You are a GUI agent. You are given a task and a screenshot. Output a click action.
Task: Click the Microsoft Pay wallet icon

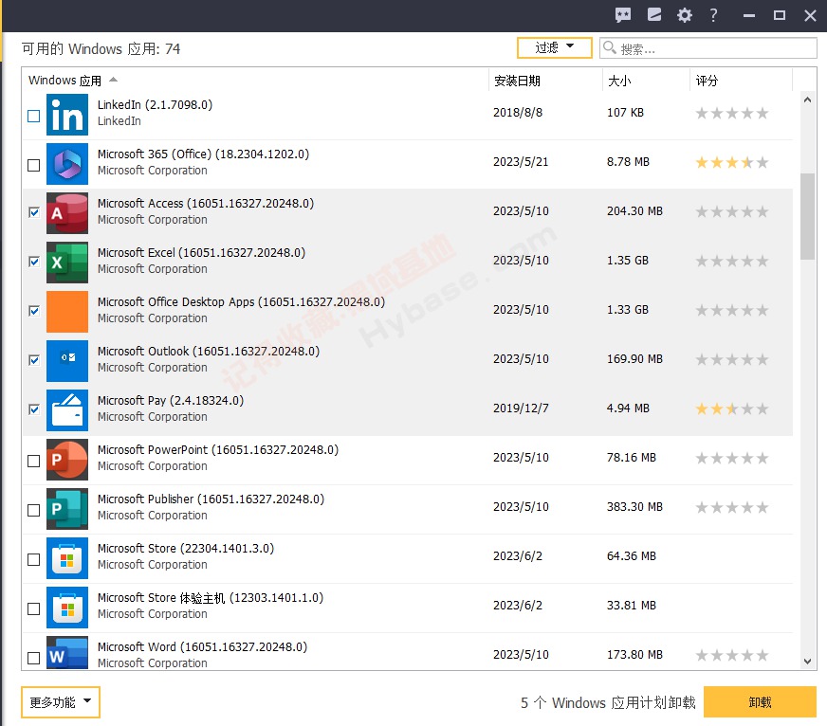(x=67, y=410)
